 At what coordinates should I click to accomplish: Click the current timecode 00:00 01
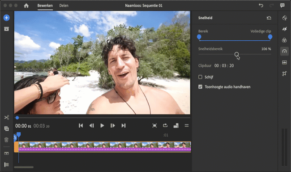tap(23, 126)
